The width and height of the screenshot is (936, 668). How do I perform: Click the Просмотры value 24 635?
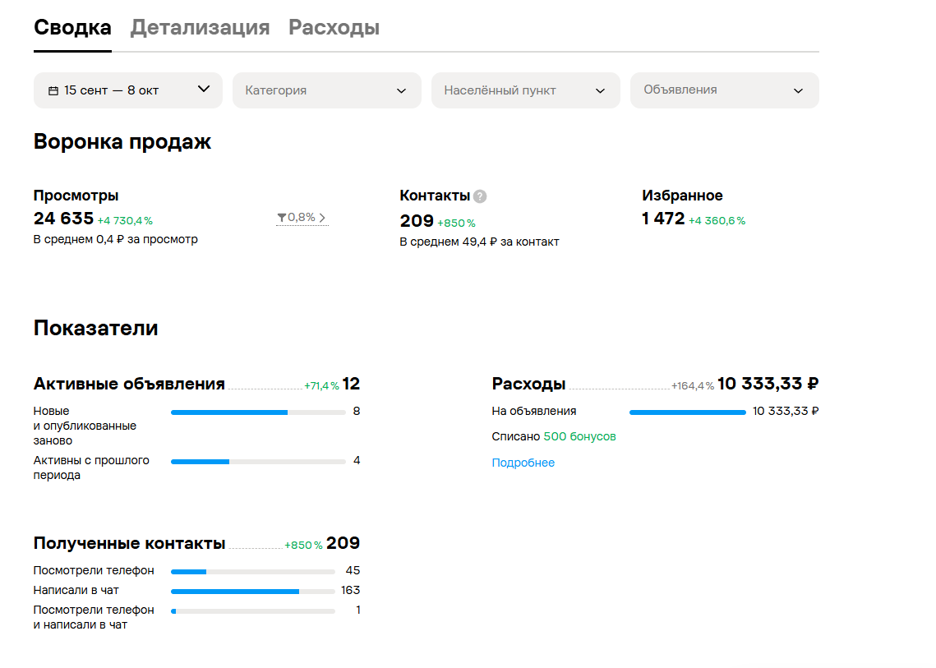point(64,219)
